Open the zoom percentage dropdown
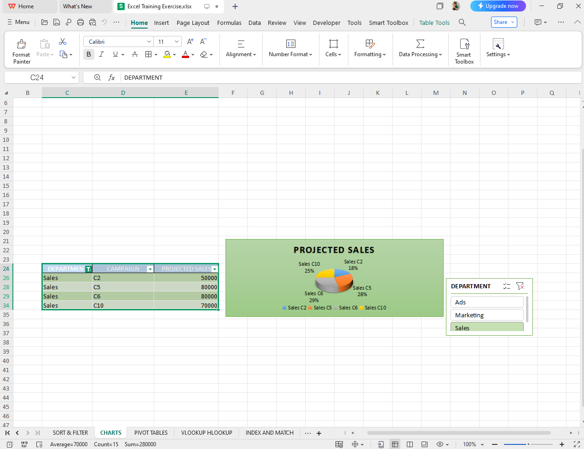 tap(482, 444)
